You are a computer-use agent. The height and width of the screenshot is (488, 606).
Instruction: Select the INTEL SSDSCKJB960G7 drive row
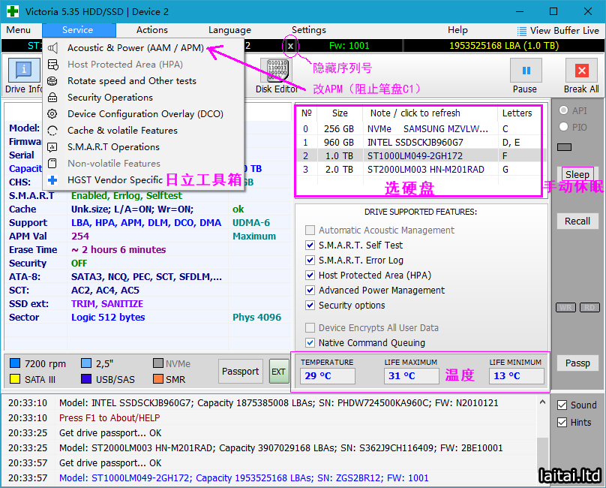(x=415, y=142)
